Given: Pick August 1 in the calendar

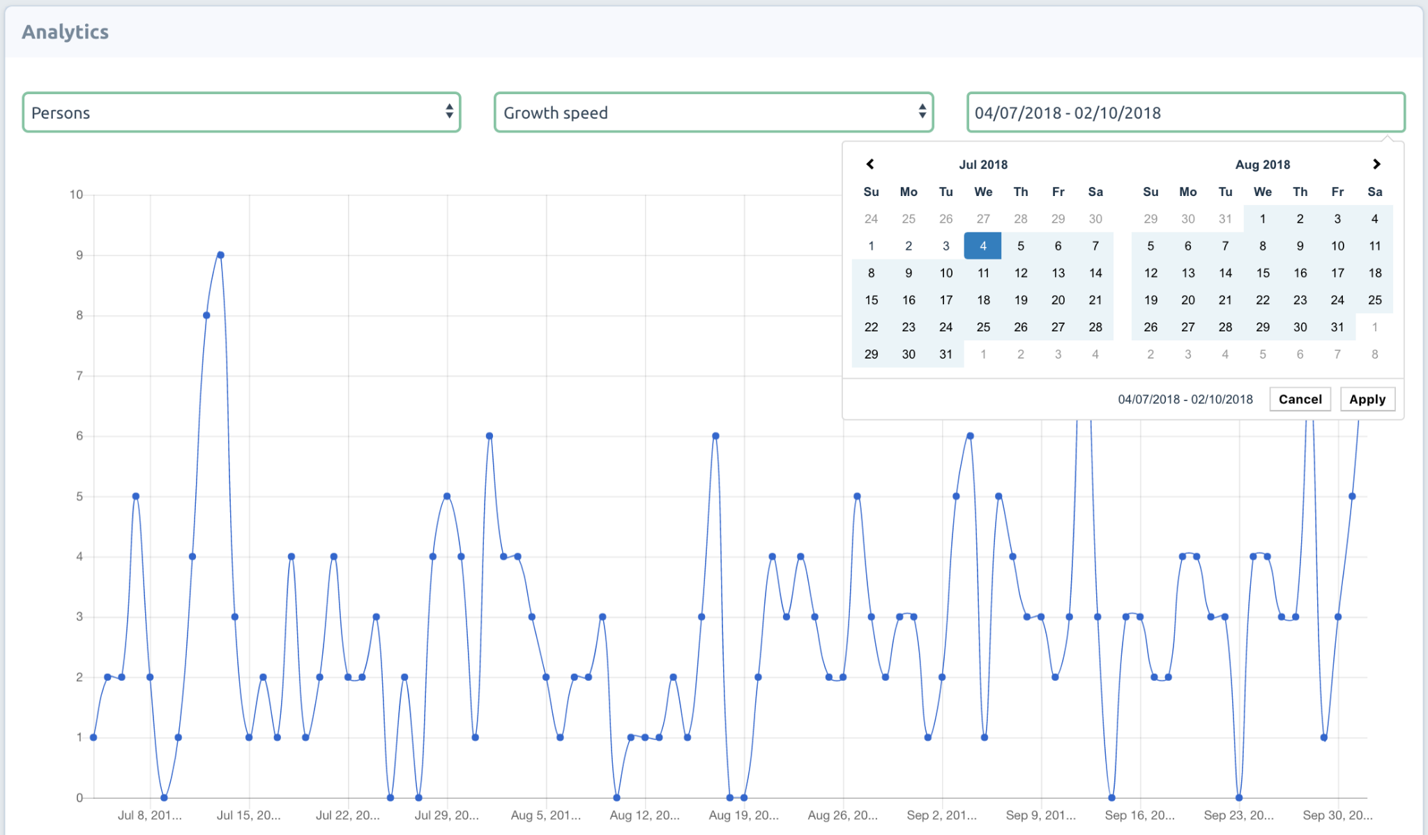Looking at the screenshot, I should [1262, 218].
